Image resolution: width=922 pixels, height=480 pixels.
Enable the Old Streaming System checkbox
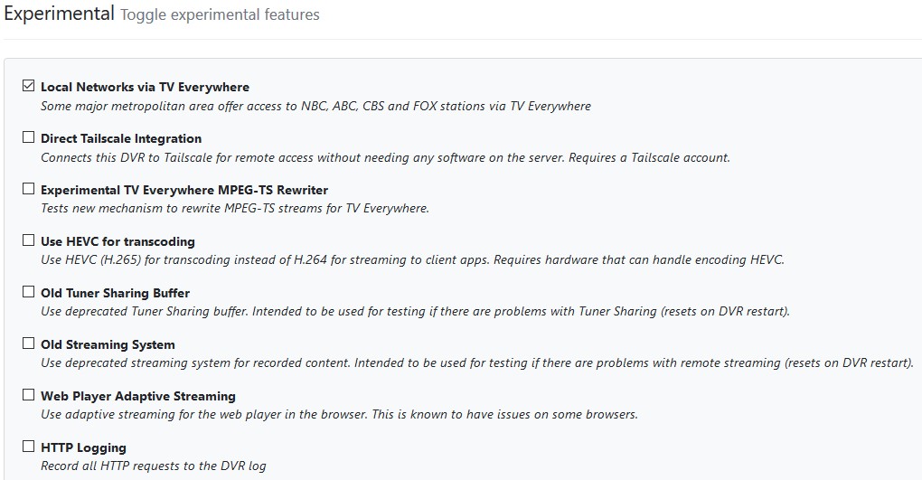click(28, 344)
